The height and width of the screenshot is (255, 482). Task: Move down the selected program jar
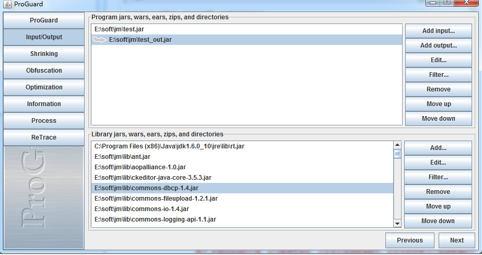click(438, 119)
